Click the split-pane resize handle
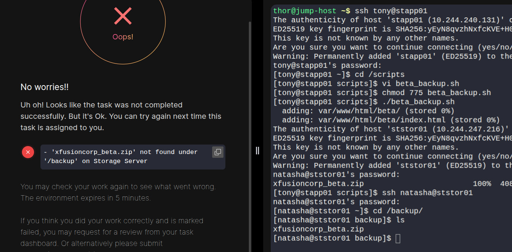Image resolution: width=512 pixels, height=252 pixels. pyautogui.click(x=258, y=151)
